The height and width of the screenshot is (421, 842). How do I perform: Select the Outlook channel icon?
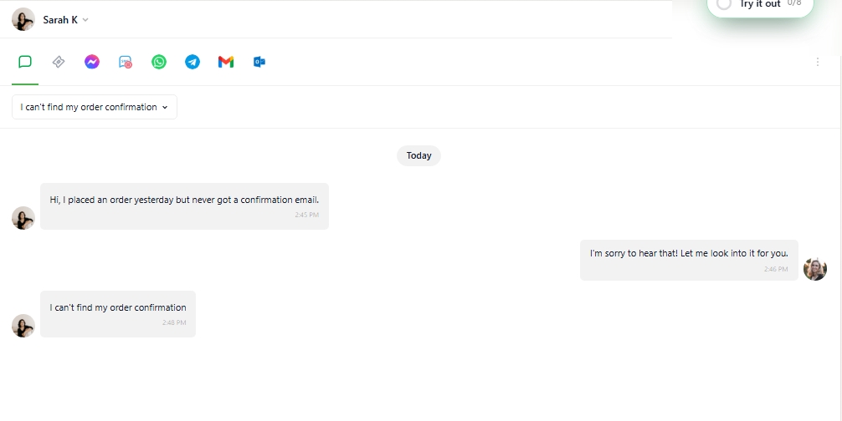click(x=259, y=62)
